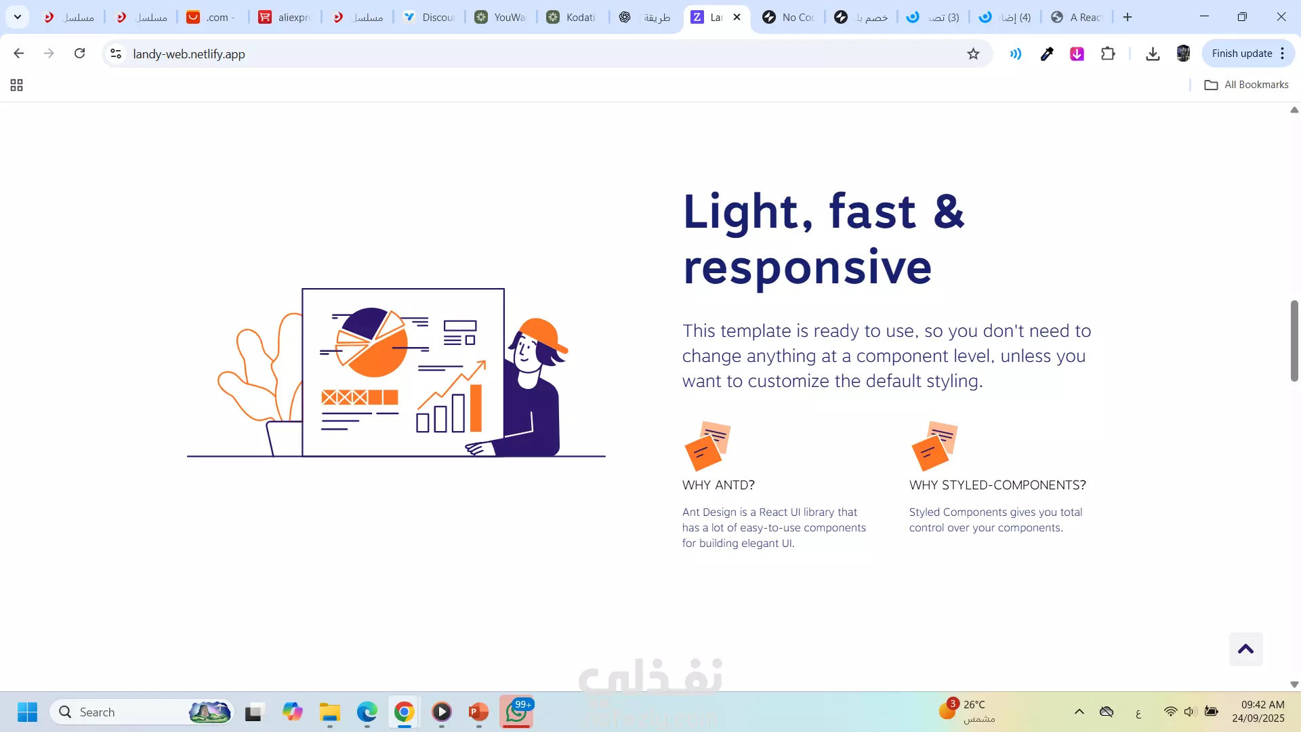Open a new browser tab
Image resolution: width=1301 pixels, height=732 pixels.
(x=1128, y=18)
